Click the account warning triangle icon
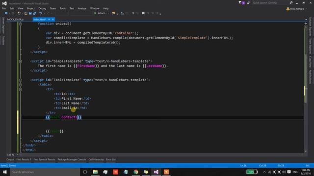This screenshot has height=176, width=314. [x=288, y=9]
